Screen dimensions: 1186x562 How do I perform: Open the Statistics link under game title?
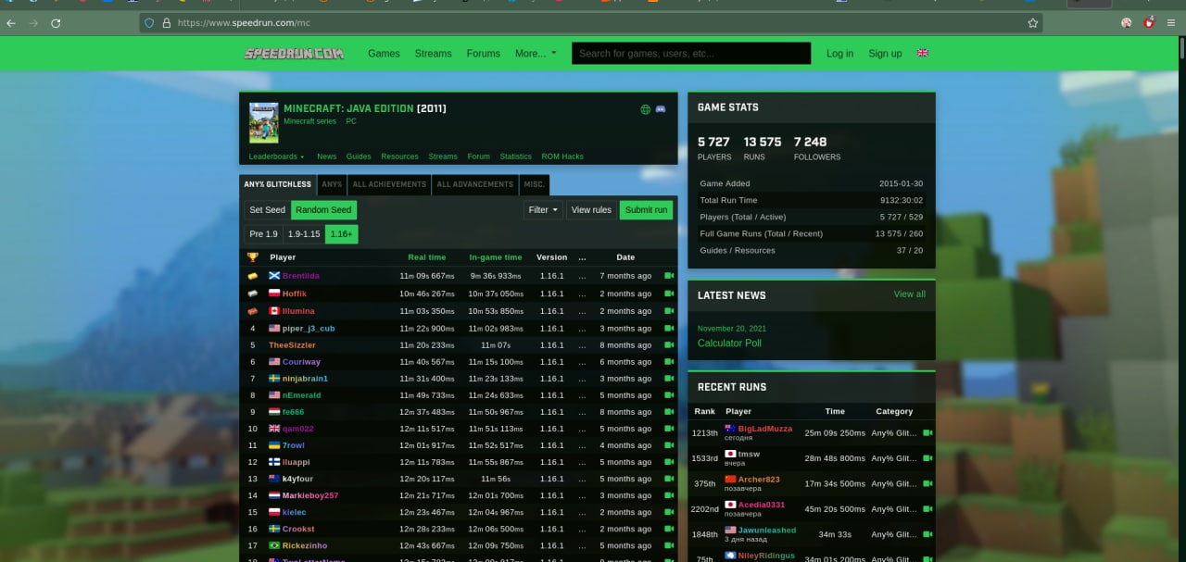pos(515,156)
